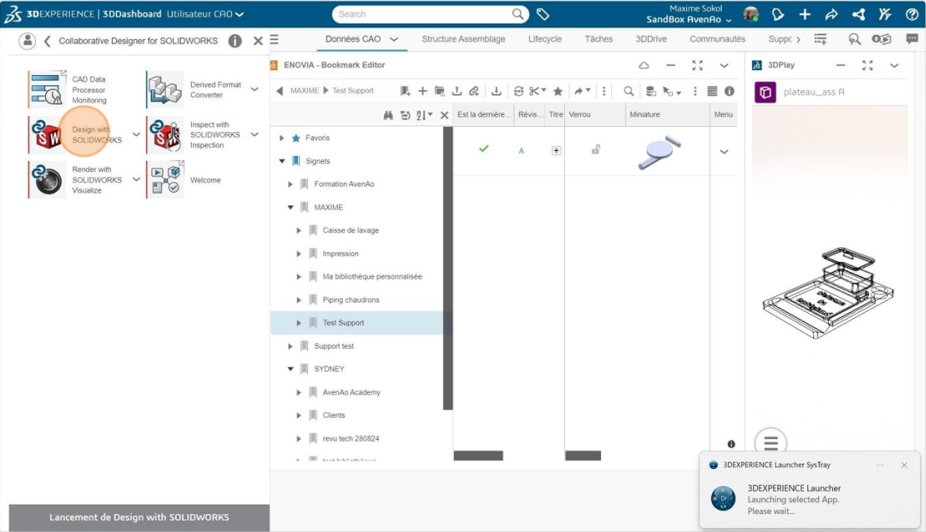Open SandBox AvenAo platform dropdown
Image resolution: width=926 pixels, height=532 pixels.
pyautogui.click(x=689, y=20)
